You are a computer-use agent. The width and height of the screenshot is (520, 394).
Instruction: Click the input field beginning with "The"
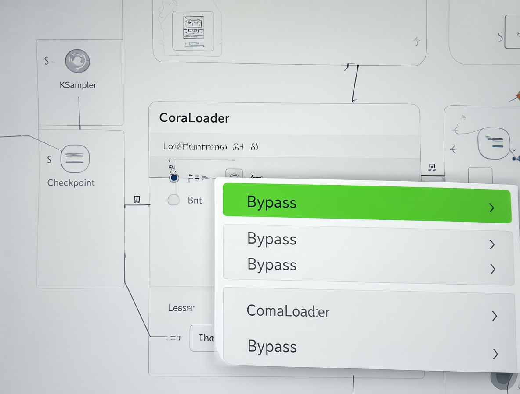point(202,338)
